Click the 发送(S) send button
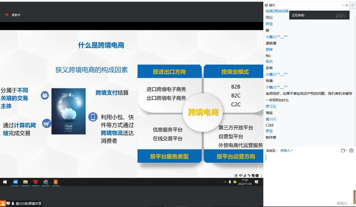This screenshot has width=356, height=207. 342,203
